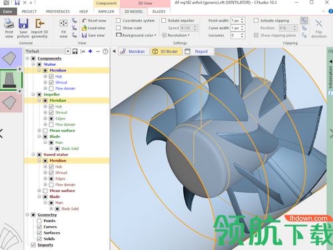Adjust the Point width stepper
Viewport: 333px width, 250px height.
point(242,21)
